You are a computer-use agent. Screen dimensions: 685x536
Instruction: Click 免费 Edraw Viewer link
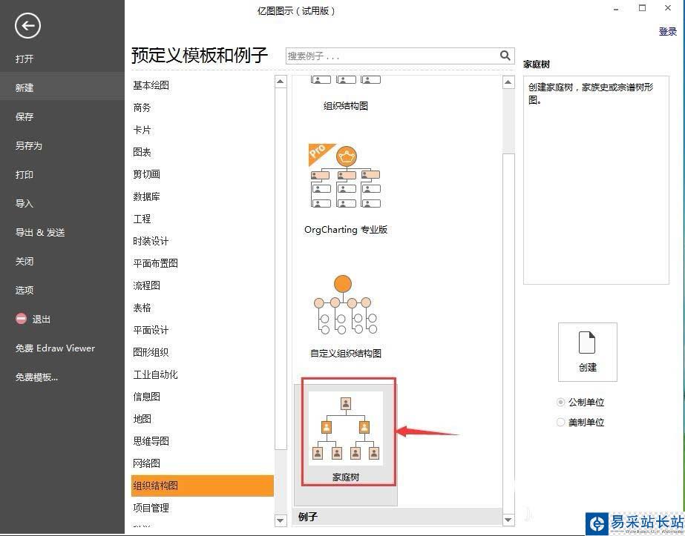[x=55, y=348]
